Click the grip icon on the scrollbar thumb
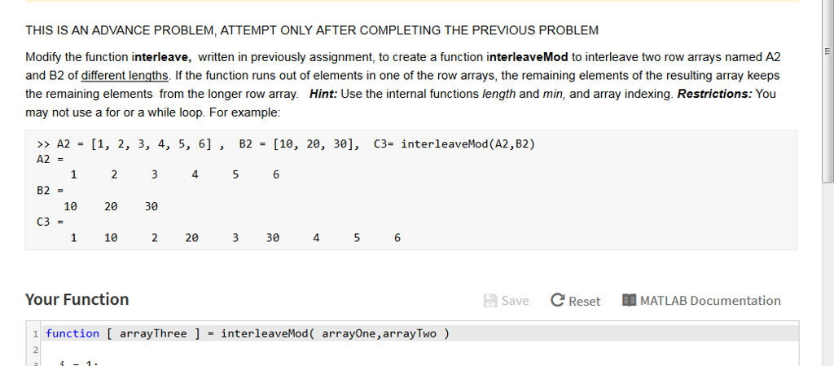834x366 pixels. coord(827,51)
